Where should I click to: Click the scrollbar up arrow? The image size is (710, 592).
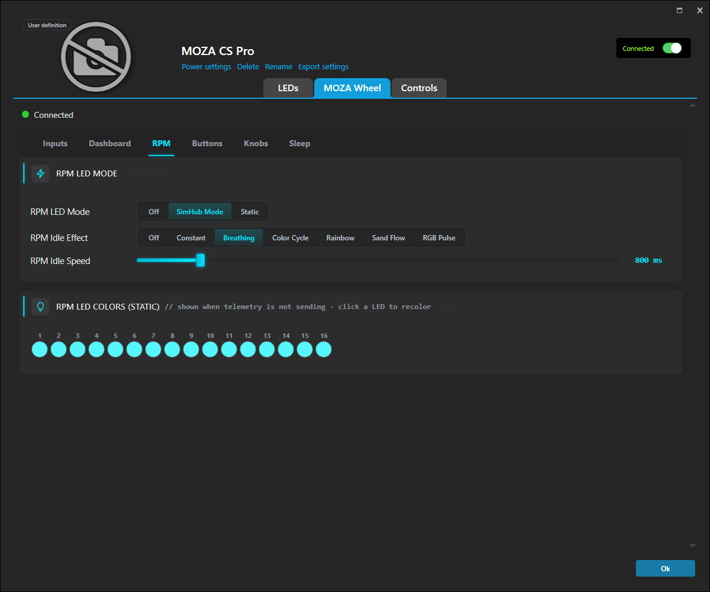click(693, 105)
